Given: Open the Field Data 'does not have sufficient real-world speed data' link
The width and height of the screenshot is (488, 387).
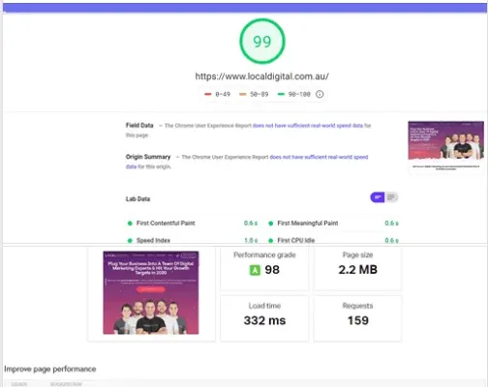Looking at the screenshot, I should pos(308,126).
